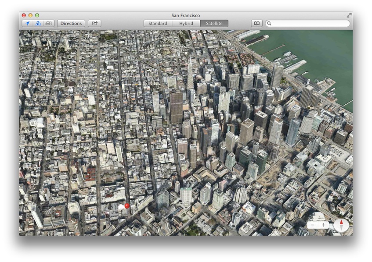Switch to Standard map view

(x=158, y=23)
